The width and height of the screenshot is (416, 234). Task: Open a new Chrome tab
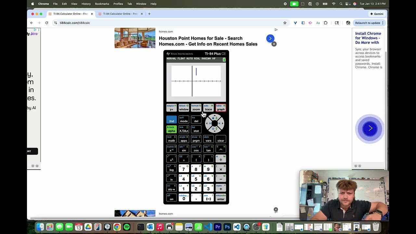[149, 14]
